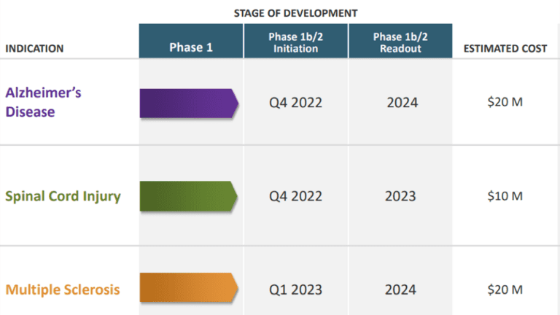Select Q4 2022 initiation in Alzheimer's row
Screen dimensions: 560x315
pyautogui.click(x=295, y=103)
